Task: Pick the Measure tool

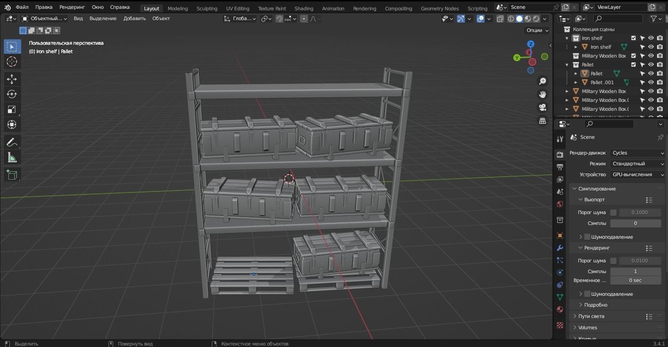Action: [12, 158]
